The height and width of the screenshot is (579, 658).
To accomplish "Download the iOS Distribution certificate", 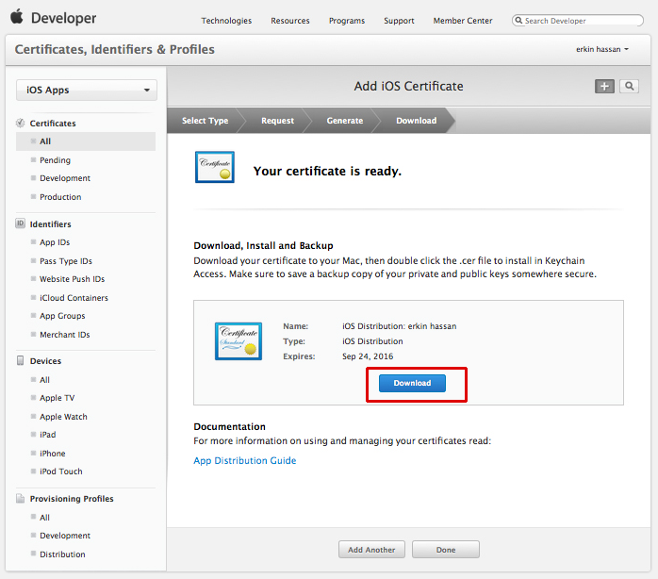I will pos(412,383).
